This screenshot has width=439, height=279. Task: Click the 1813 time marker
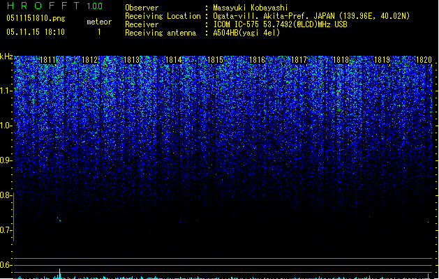pyautogui.click(x=131, y=60)
